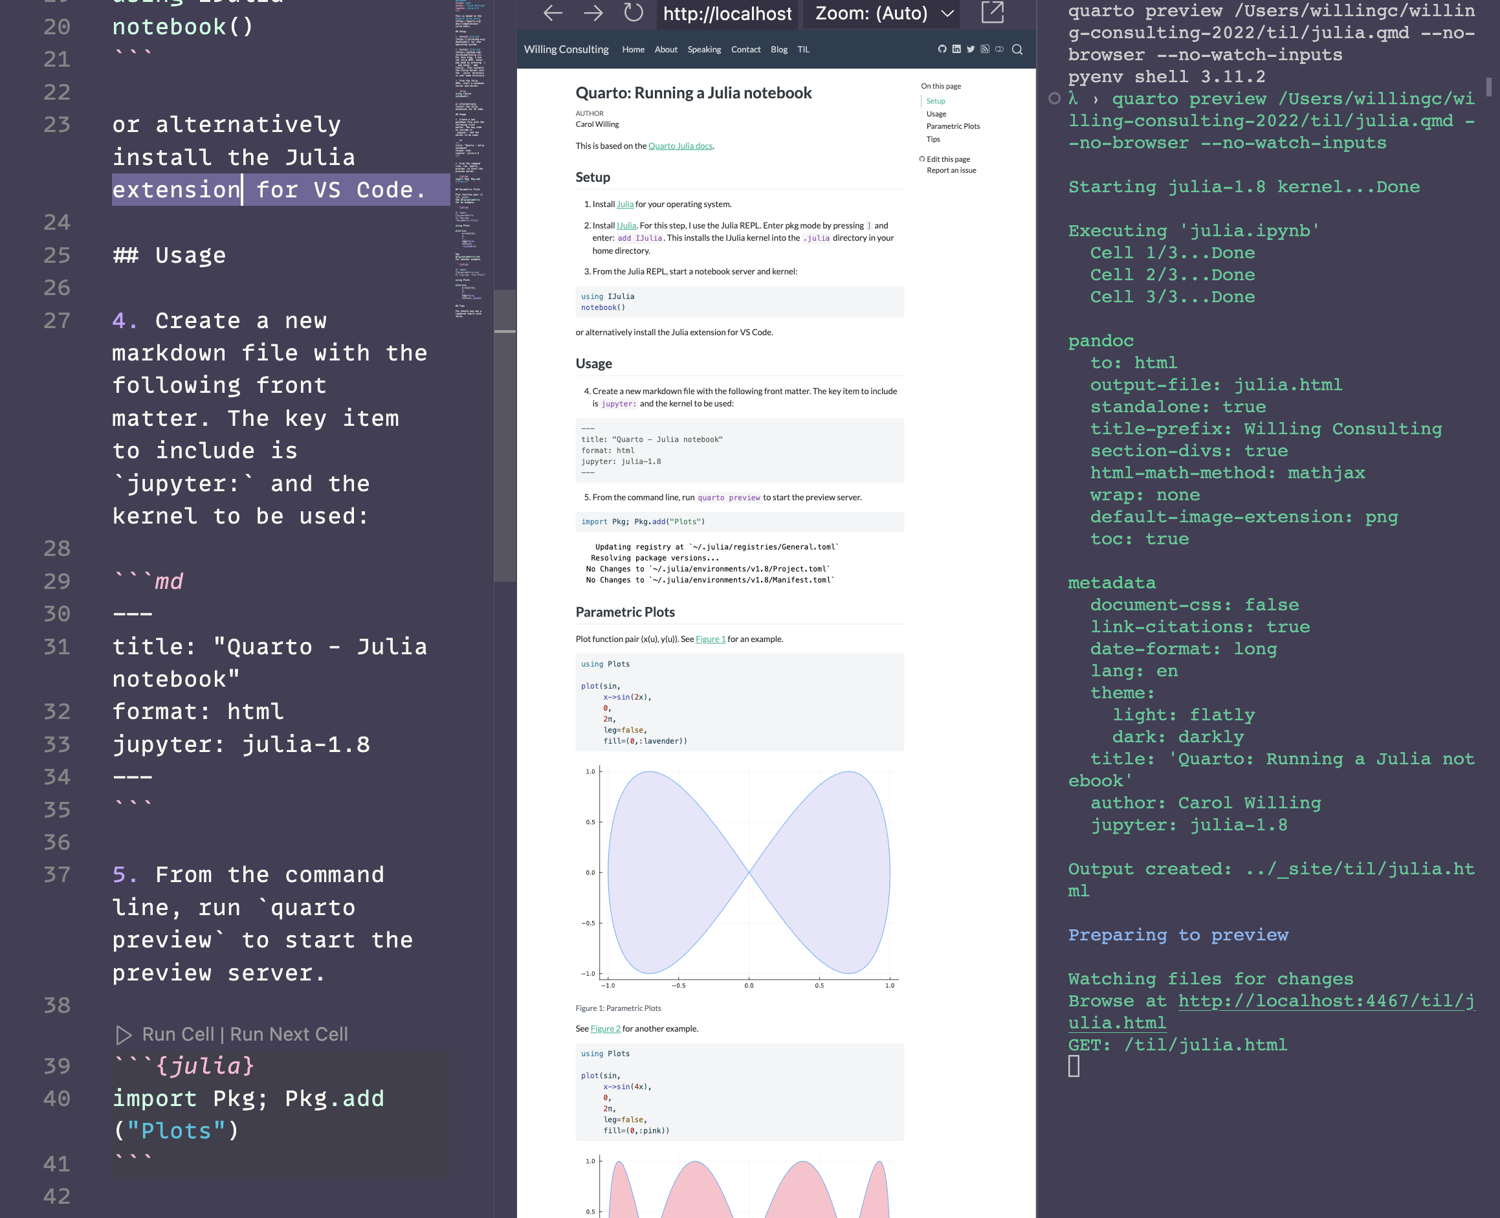
Task: Click the Run Cell play triangle
Action: 124,1034
